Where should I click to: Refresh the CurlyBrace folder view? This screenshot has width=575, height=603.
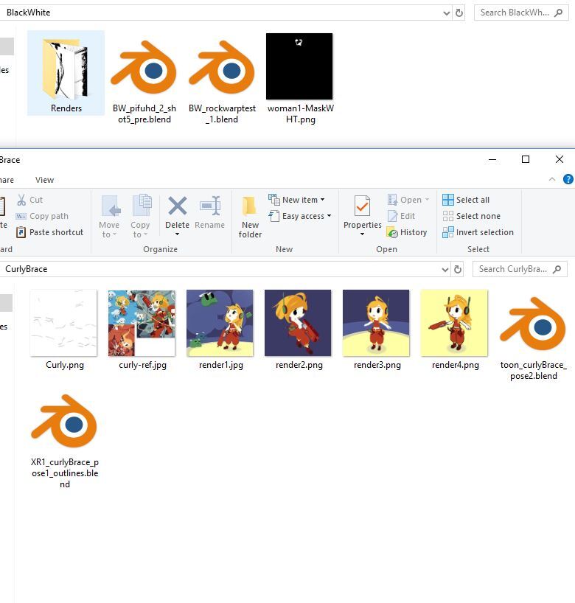point(458,269)
